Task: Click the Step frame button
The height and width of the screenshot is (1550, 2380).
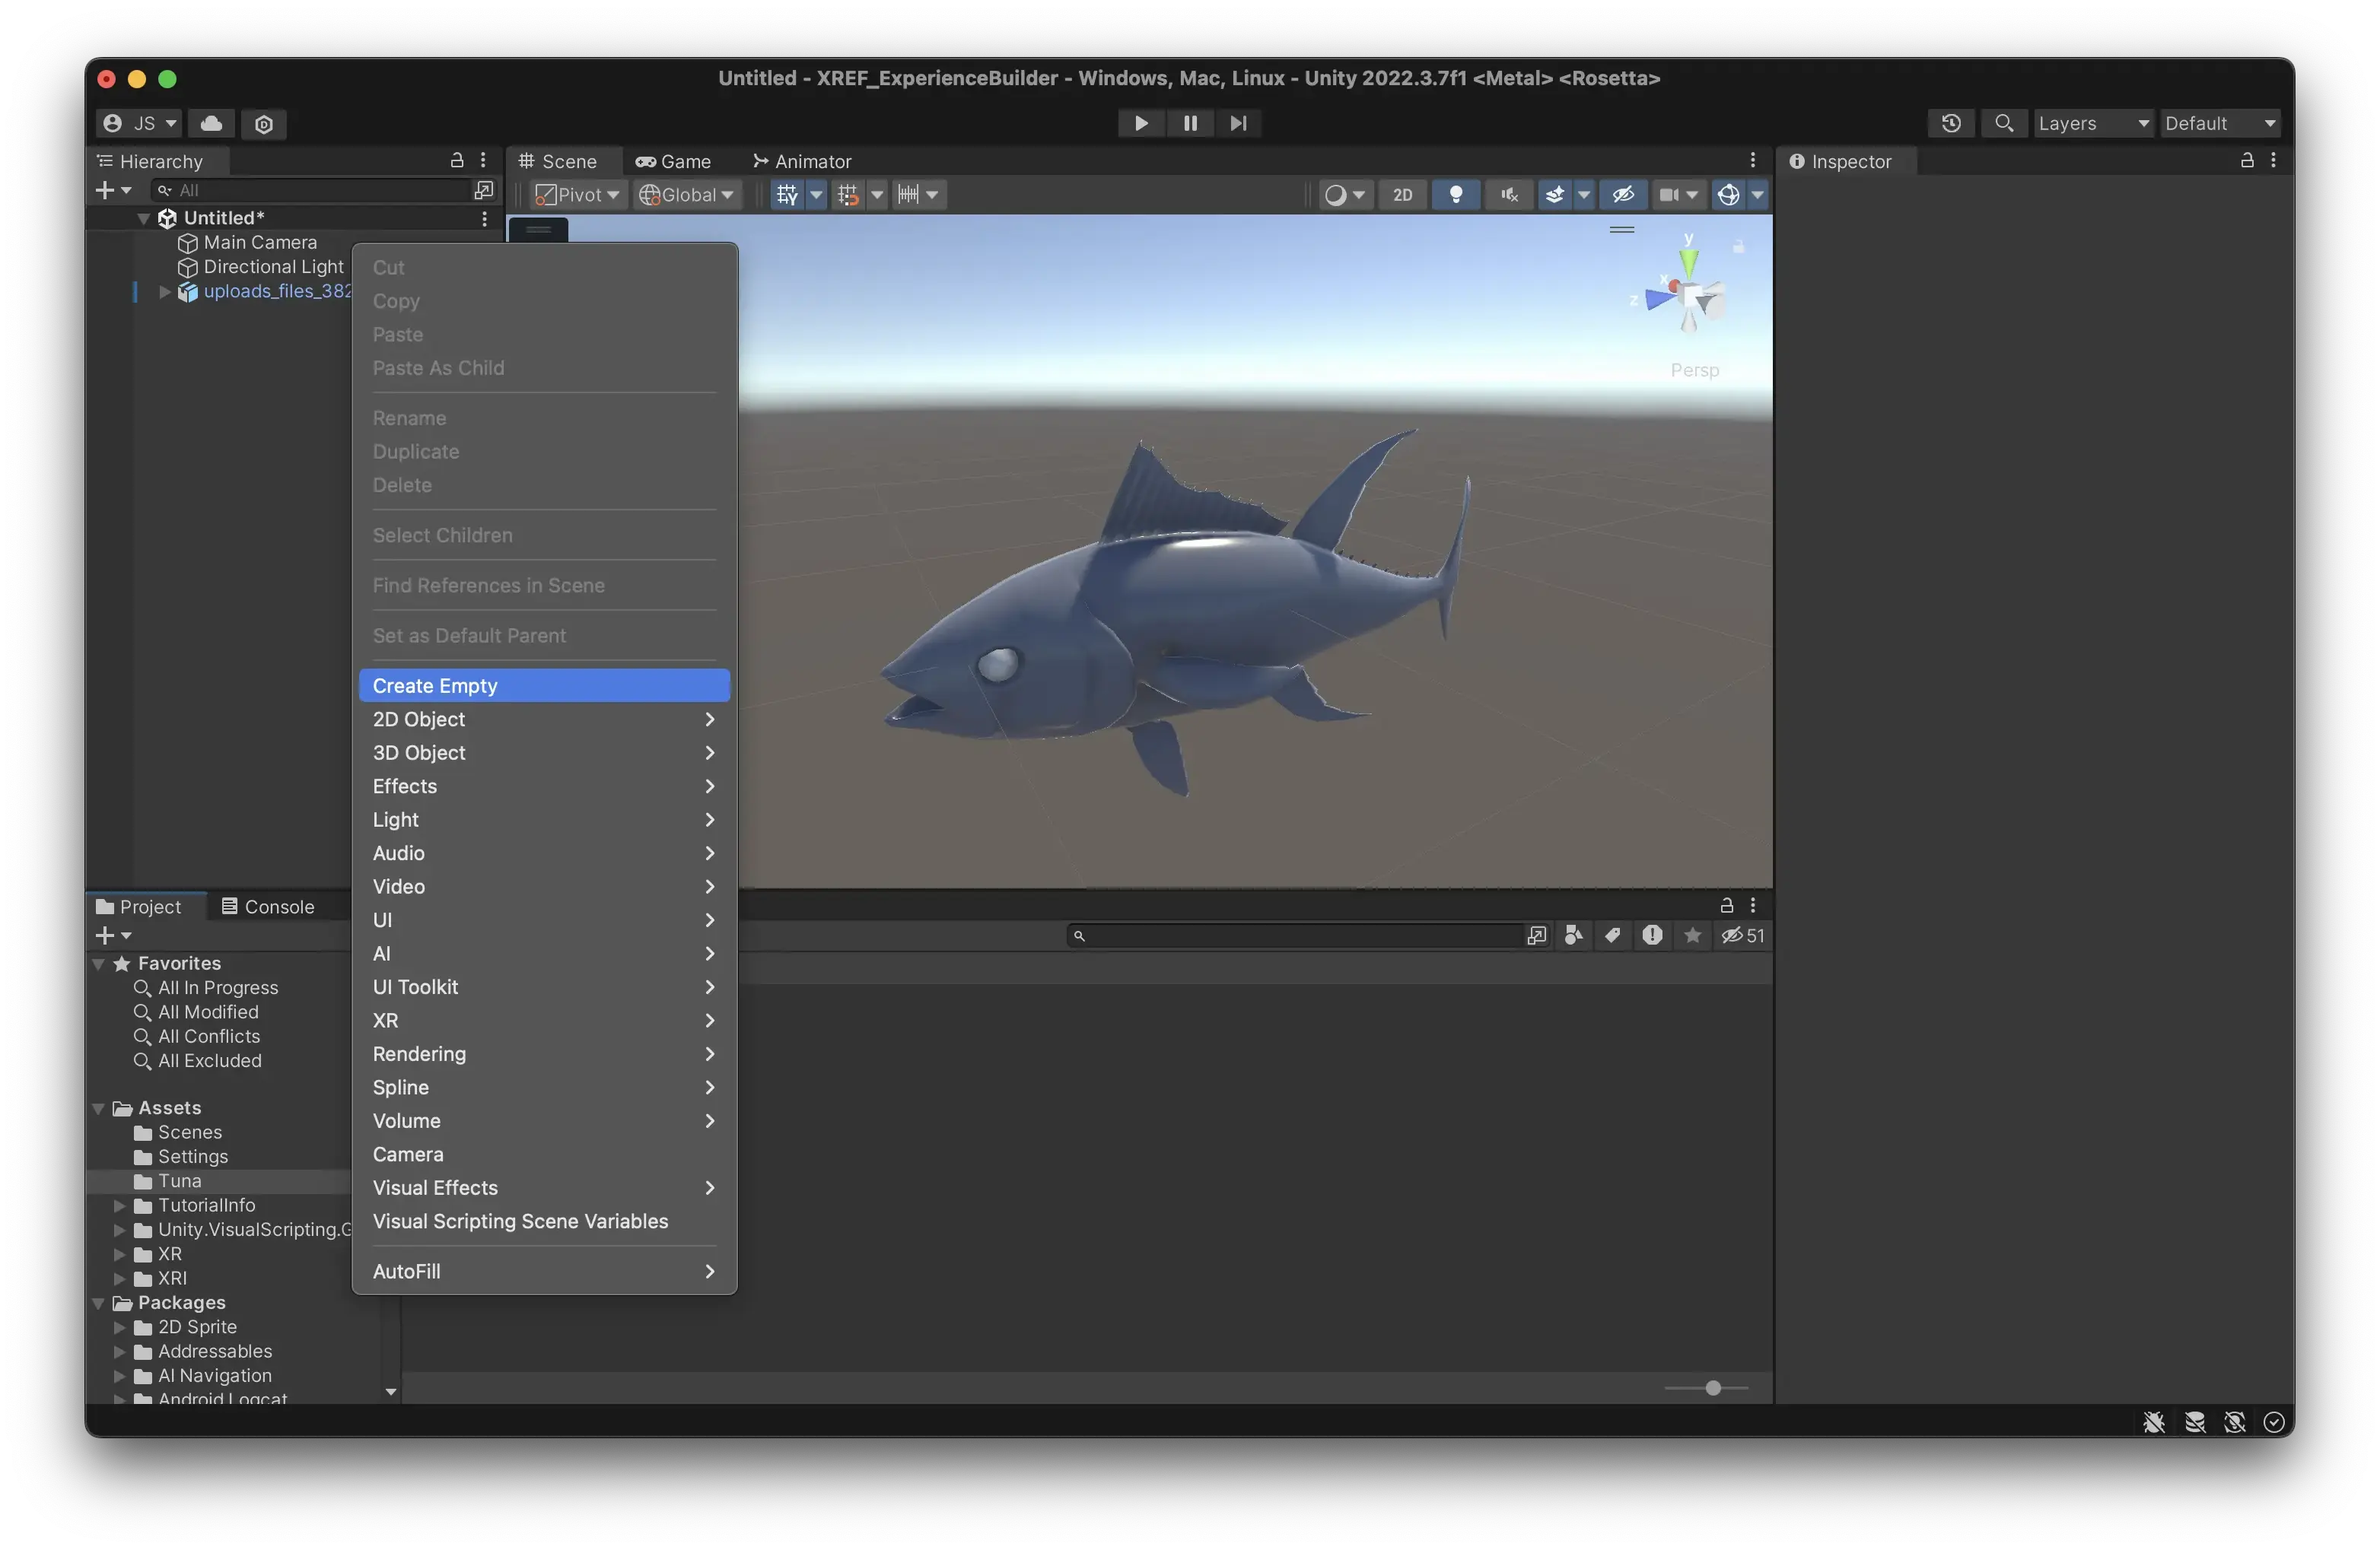Action: 1238,123
